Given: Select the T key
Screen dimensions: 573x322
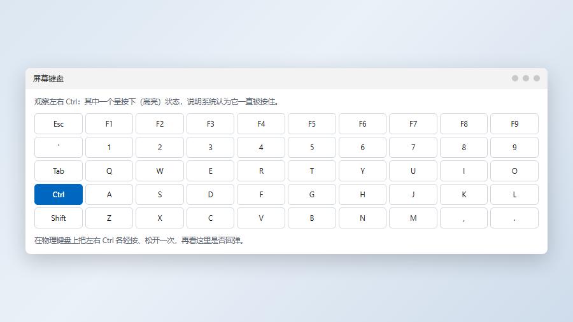Looking at the screenshot, I should [x=312, y=171].
